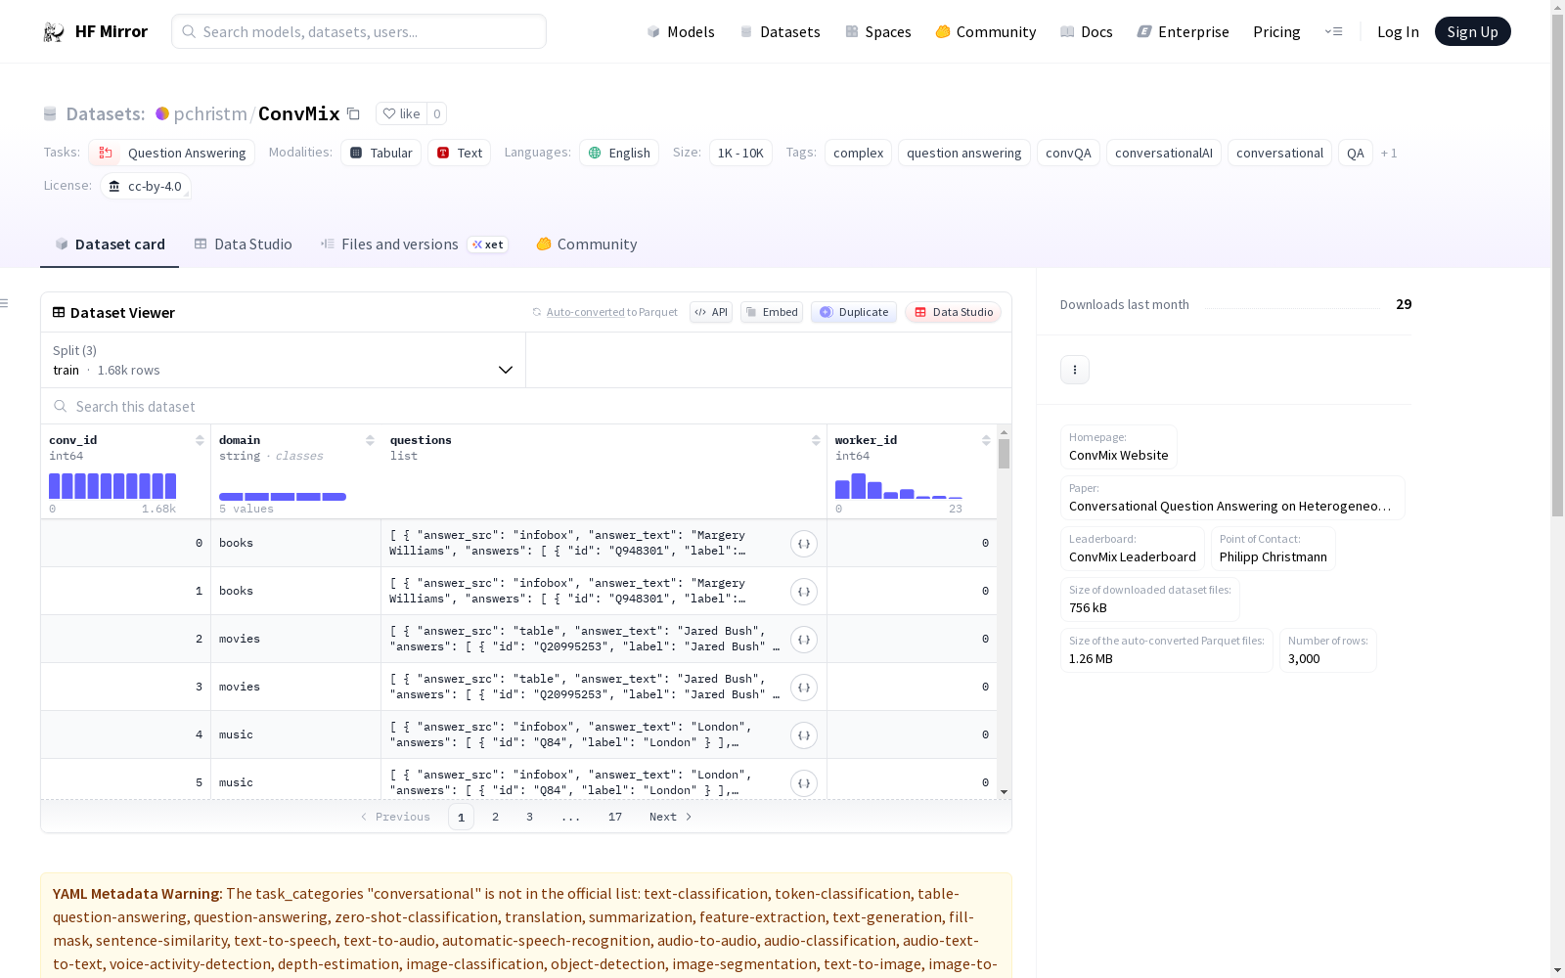Click the domain class distribution bars
This screenshot has height=978, width=1565.
pos(283,497)
